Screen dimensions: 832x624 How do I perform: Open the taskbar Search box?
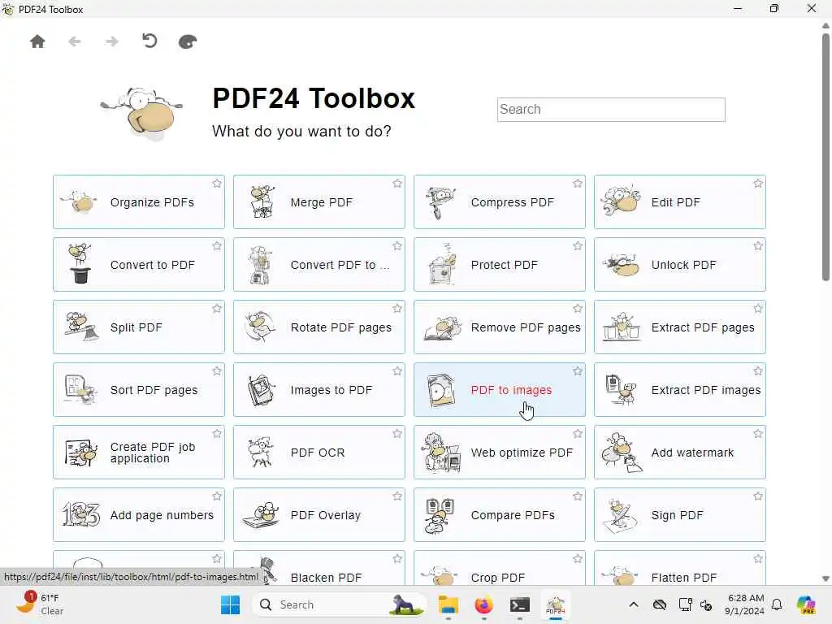point(339,604)
